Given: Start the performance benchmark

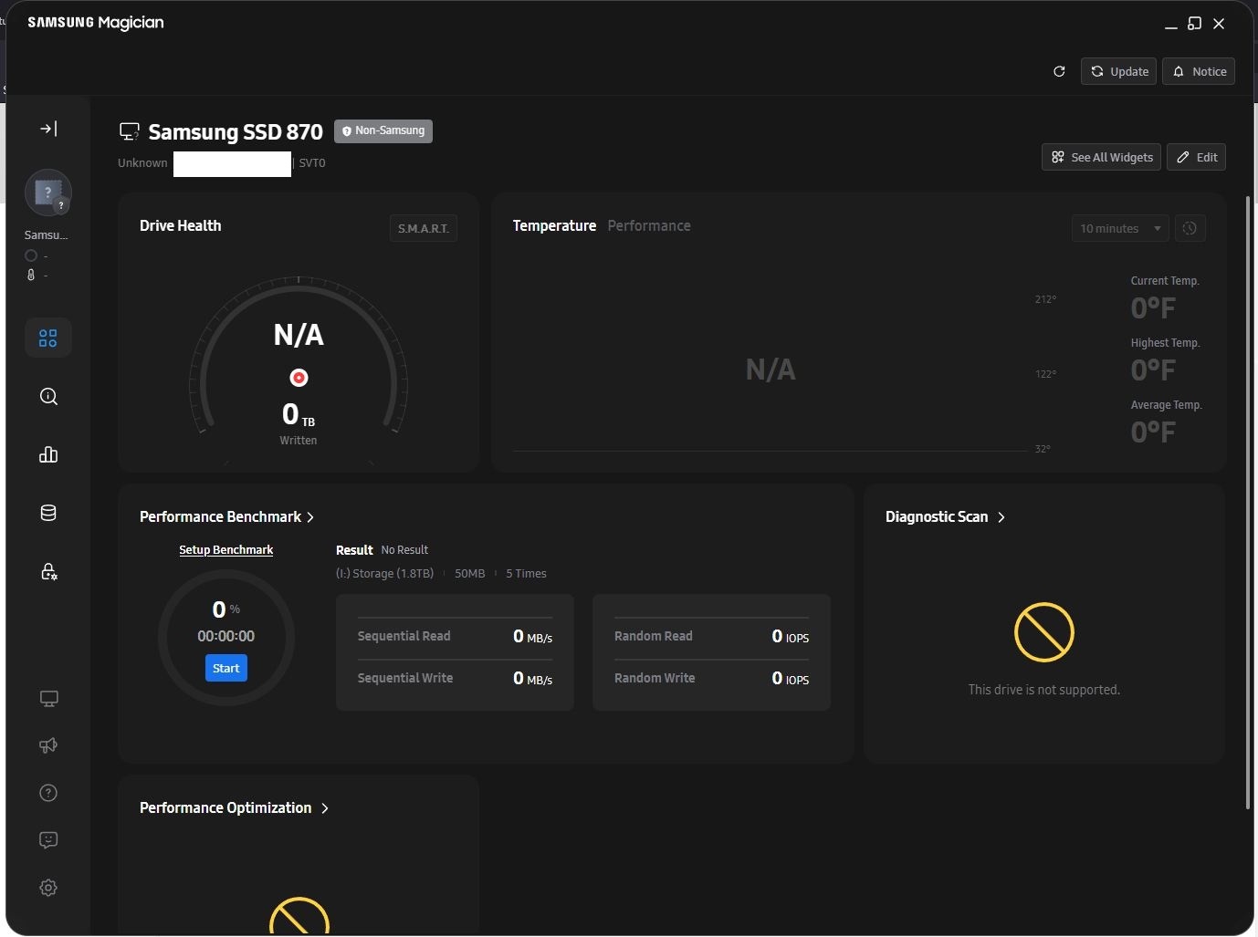Looking at the screenshot, I should (225, 669).
